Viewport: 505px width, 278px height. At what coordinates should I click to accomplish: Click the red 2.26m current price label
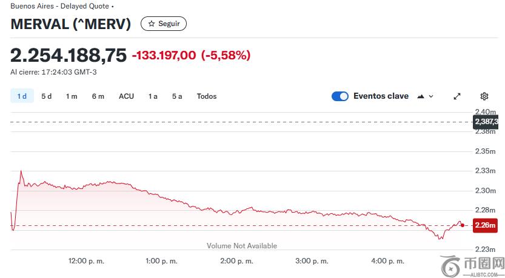485,225
